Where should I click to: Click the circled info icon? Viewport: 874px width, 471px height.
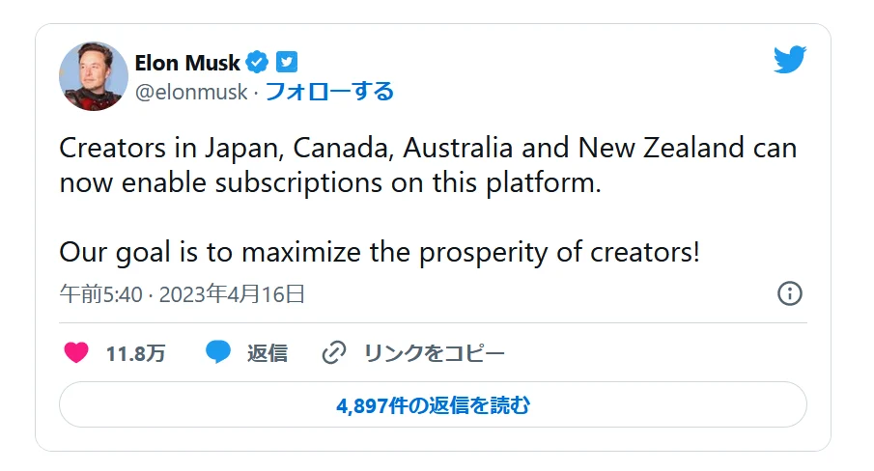pos(789,294)
